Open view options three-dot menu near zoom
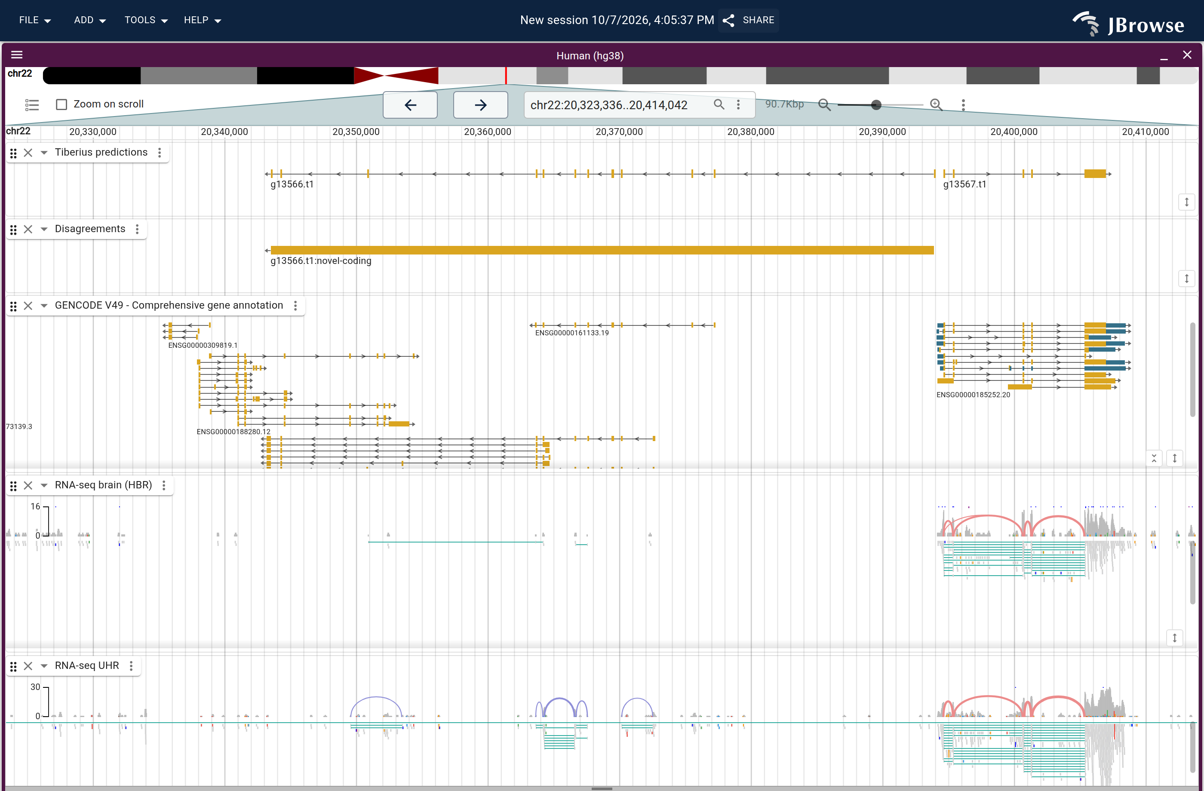Image resolution: width=1204 pixels, height=791 pixels. point(963,105)
